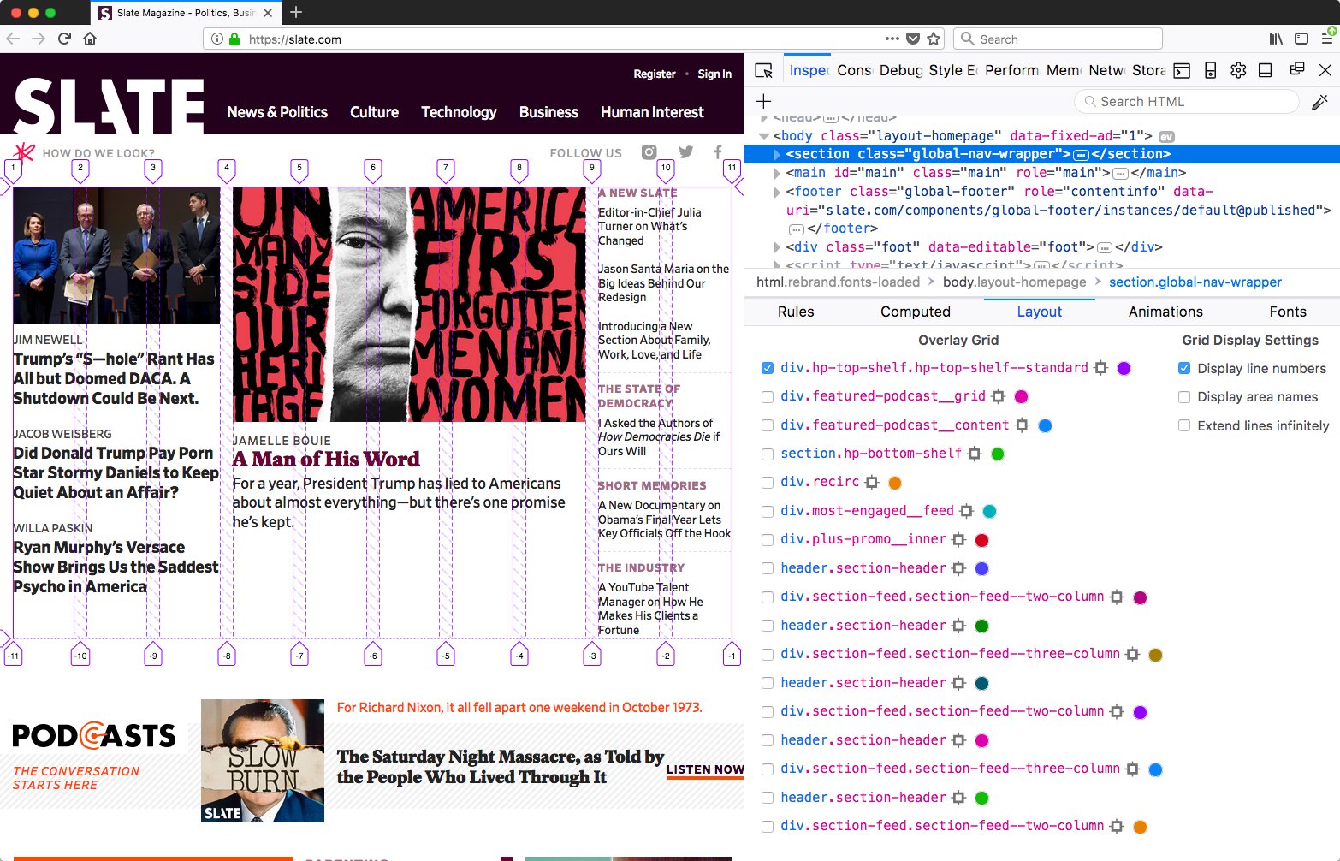1340x861 pixels.
Task: Open the Animations panel tab
Action: point(1165,312)
